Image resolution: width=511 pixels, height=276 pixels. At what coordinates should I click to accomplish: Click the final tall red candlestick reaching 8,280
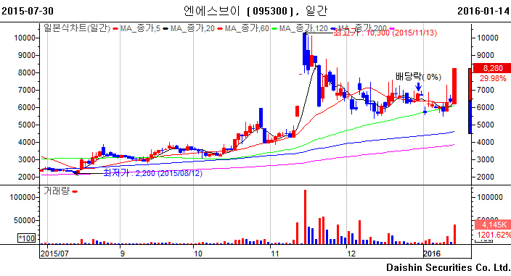click(454, 86)
